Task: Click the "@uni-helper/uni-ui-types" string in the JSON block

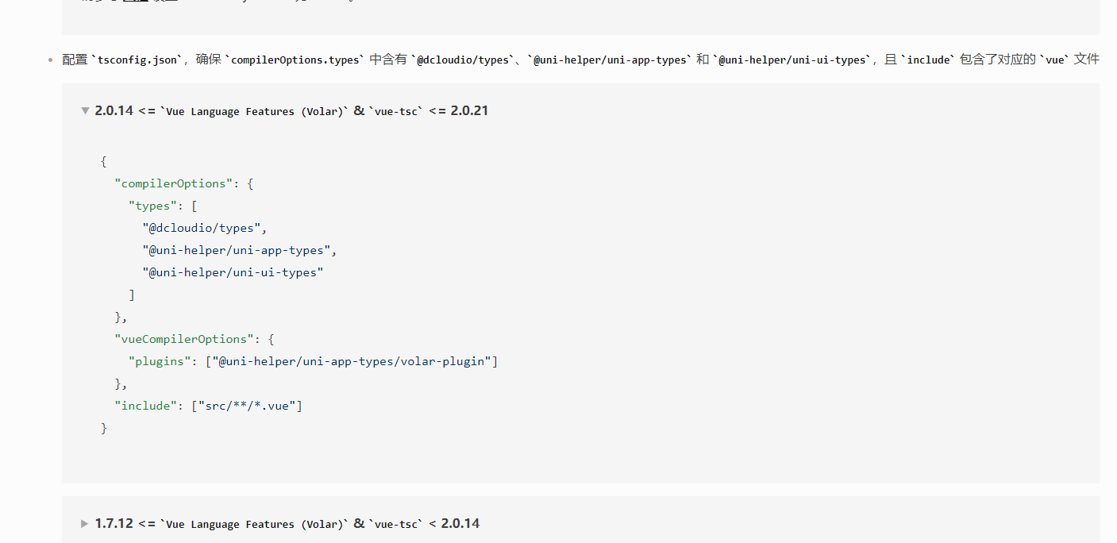Action: [x=233, y=272]
